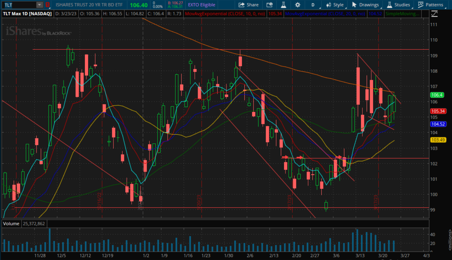Image resolution: width=452 pixels, height=260 pixels.
Task: Open the Style menu
Action: pos(335,5)
